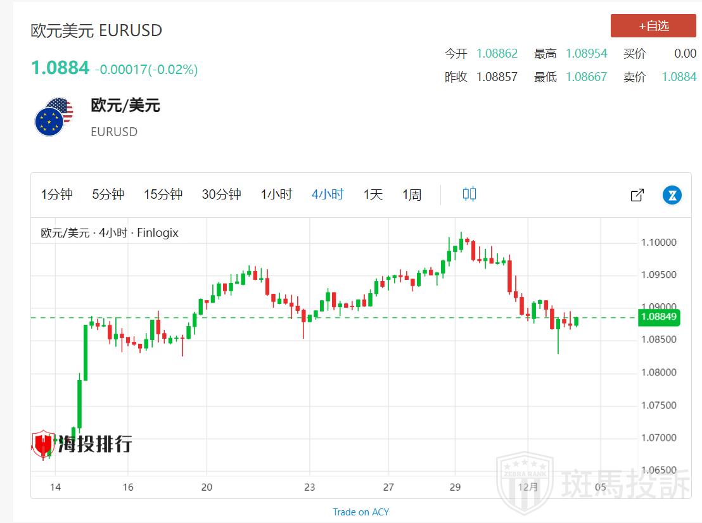Click the EUR/USD flag pair icon
The width and height of the screenshot is (702, 523).
coord(53,117)
